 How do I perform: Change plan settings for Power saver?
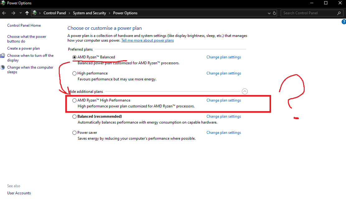coord(224,133)
